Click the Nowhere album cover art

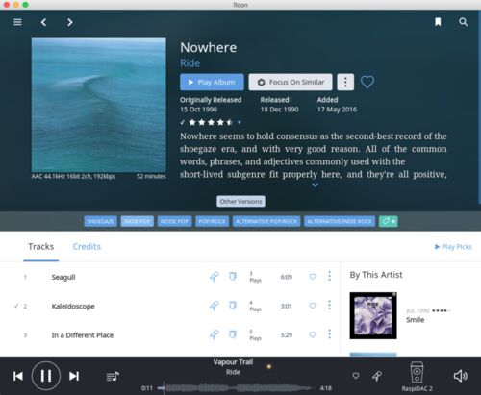tap(99, 105)
